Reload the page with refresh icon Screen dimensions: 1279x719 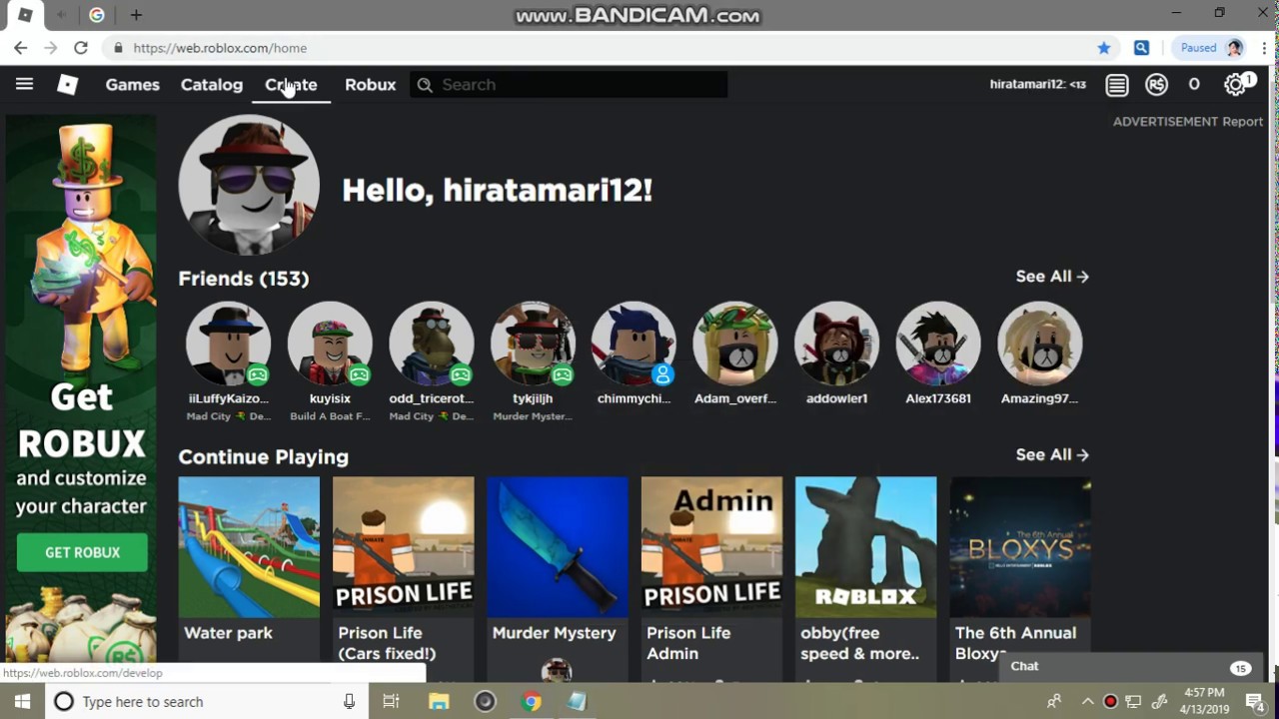[81, 48]
